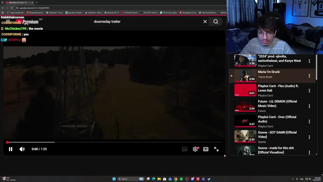Click the taskbar Search box
This screenshot has width=323, height=182.
tap(131, 179)
